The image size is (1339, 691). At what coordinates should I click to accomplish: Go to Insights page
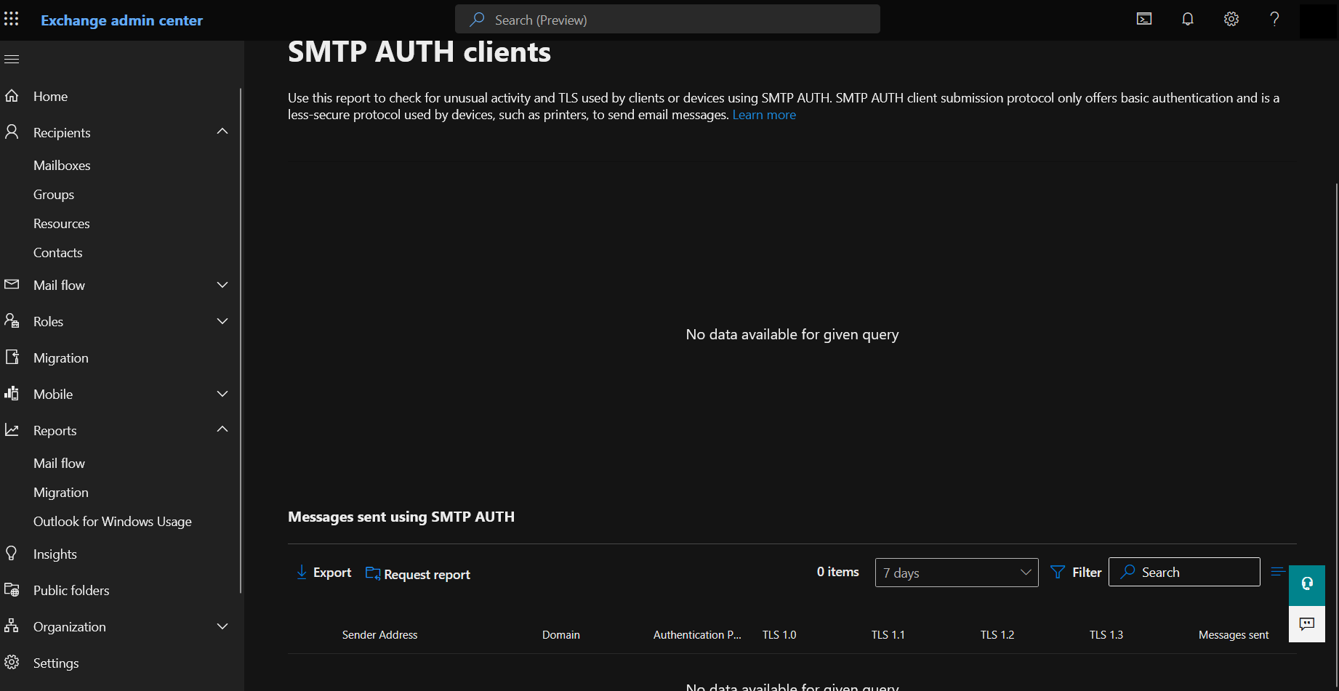coord(55,554)
